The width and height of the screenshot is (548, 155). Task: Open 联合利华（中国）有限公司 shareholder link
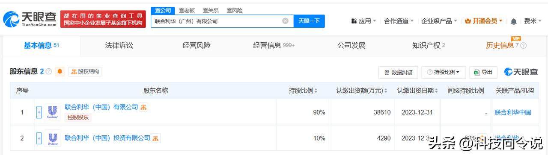tap(101, 107)
